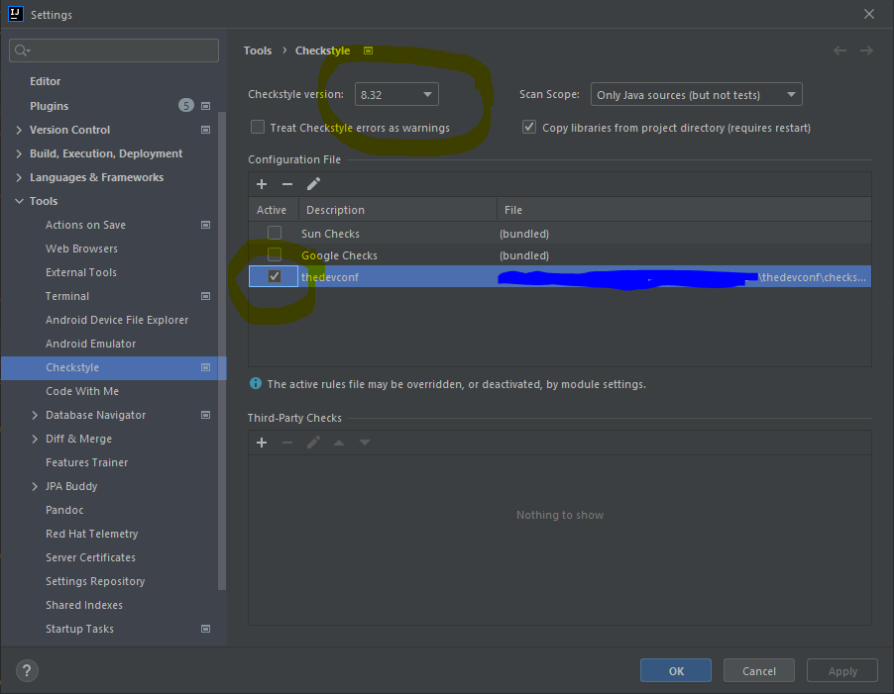Click the Tools breadcrumb link

(x=258, y=50)
